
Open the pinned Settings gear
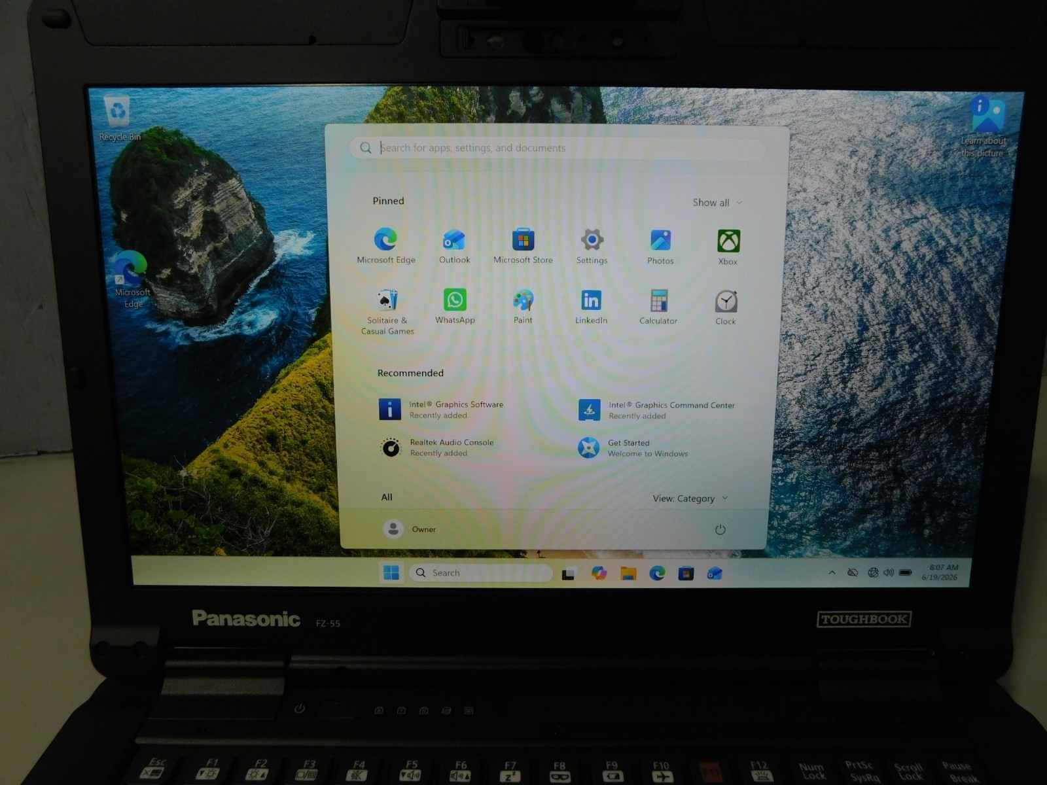(592, 246)
